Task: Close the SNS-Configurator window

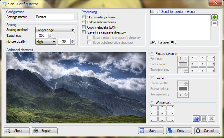Action: pos(216,3)
